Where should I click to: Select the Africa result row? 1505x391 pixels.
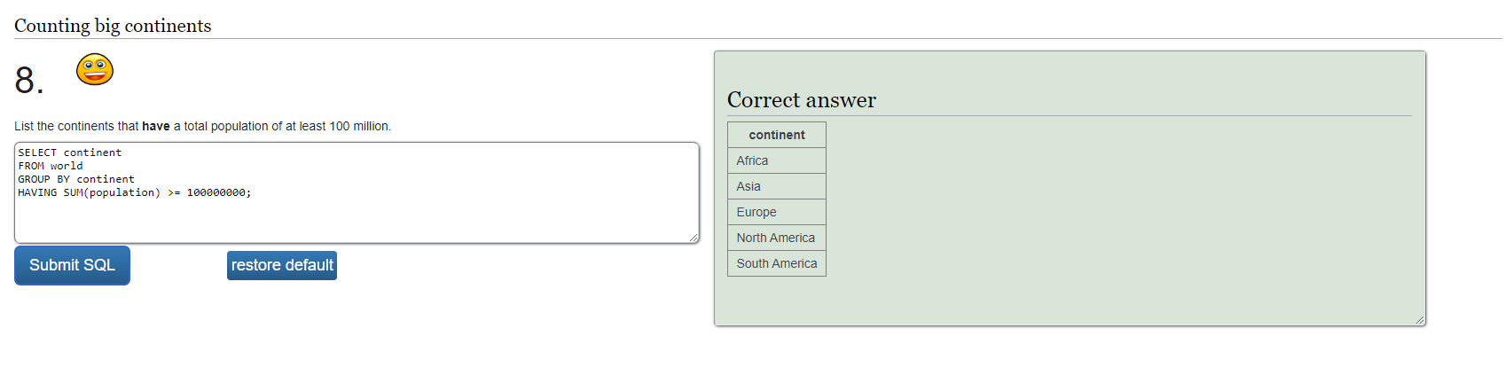coord(777,160)
